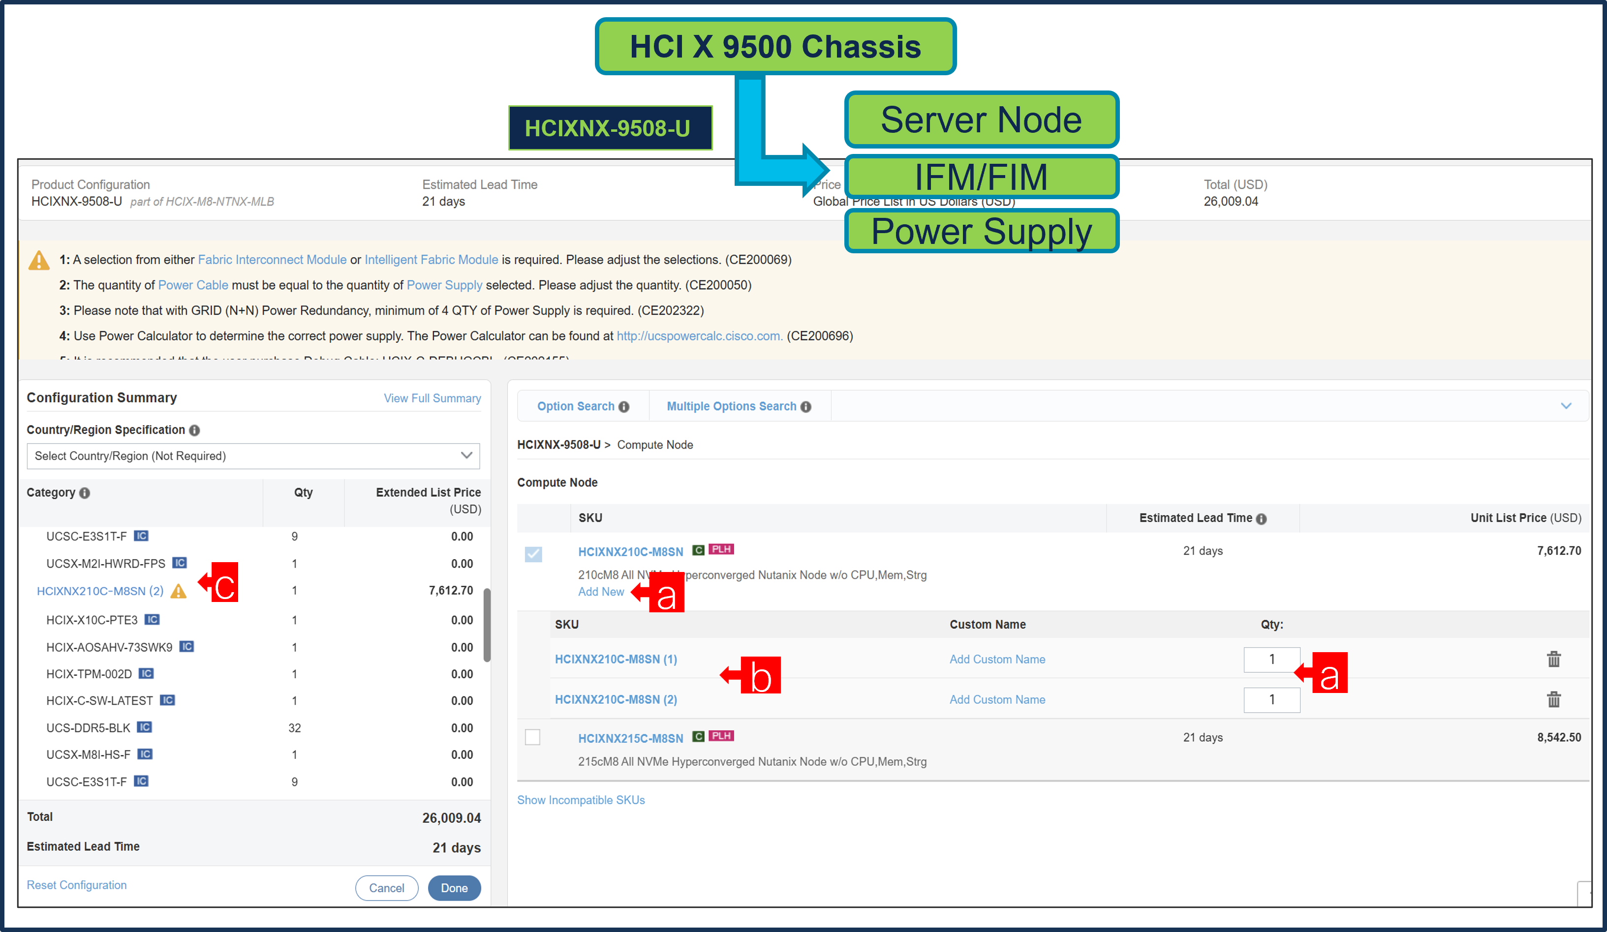This screenshot has height=932, width=1607.
Task: Click the Done button
Action: point(454,887)
